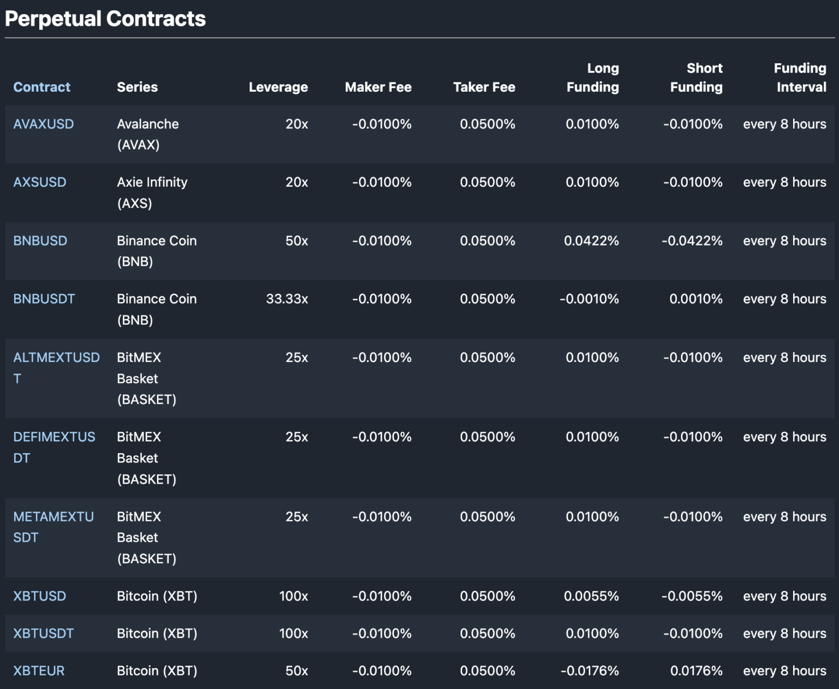The width and height of the screenshot is (839, 689).
Task: Select the ALTMEXTUSDT basket contract
Action: (56, 357)
